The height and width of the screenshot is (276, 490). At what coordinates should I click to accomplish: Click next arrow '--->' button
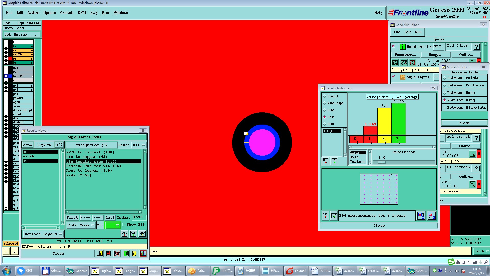98,218
